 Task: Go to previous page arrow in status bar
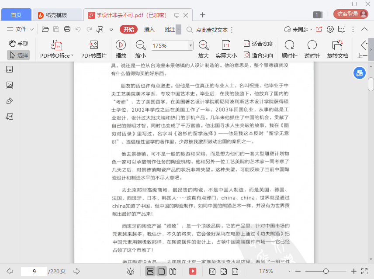10,271
